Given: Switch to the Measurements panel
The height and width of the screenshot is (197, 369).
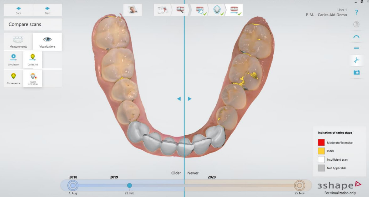Looking at the screenshot, I should tap(18, 42).
